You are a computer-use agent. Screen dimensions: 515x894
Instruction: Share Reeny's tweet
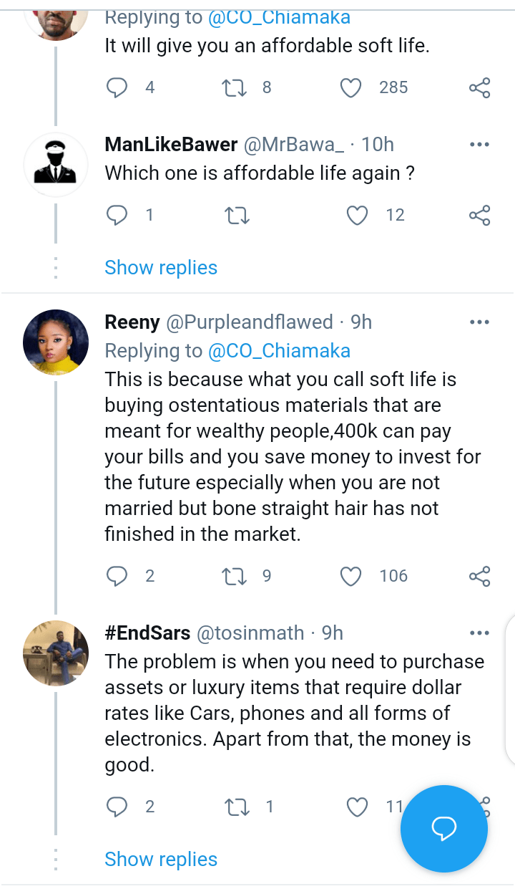pos(479,576)
